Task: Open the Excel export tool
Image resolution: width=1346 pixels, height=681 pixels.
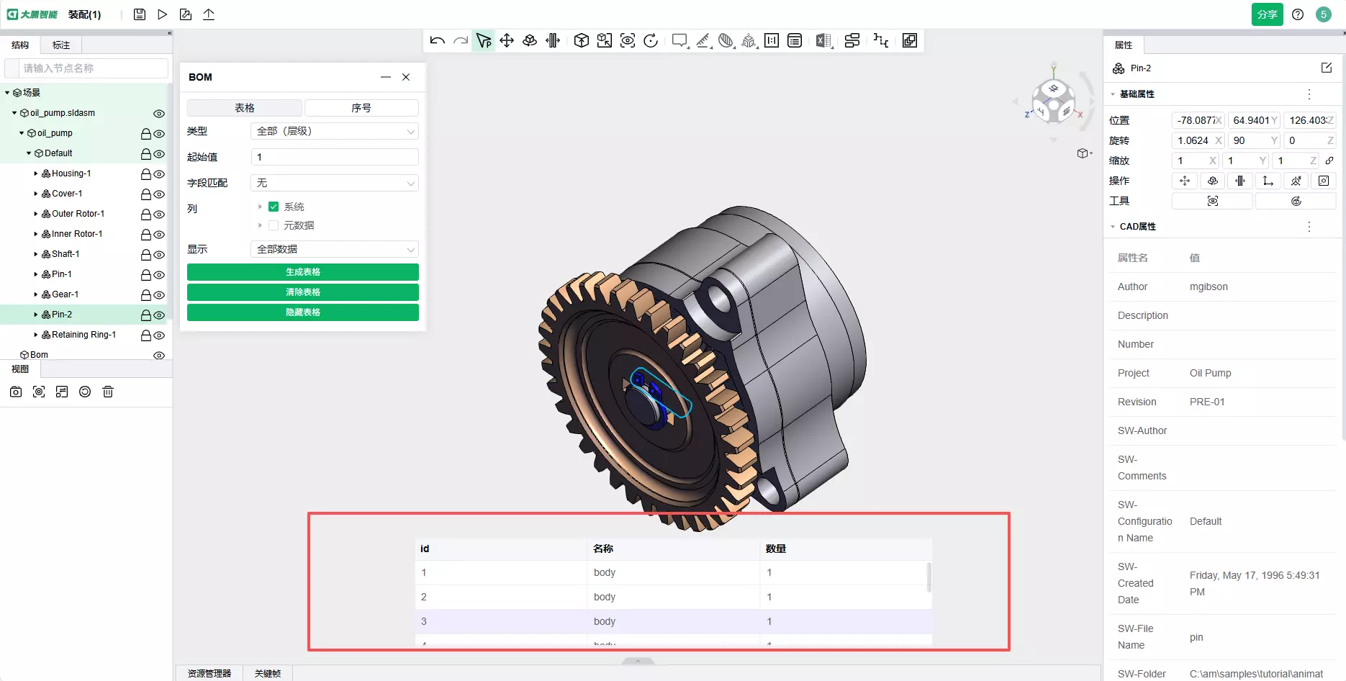Action: 823,41
